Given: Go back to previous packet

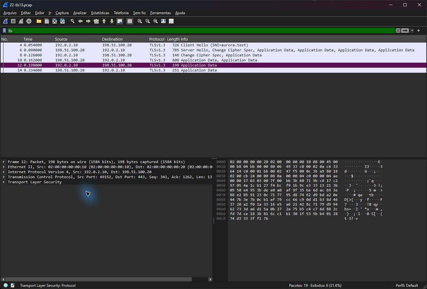Looking at the screenshot, I should pos(80,21).
